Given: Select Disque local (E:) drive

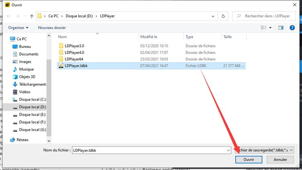Looking at the screenshot, I should coord(32,115).
